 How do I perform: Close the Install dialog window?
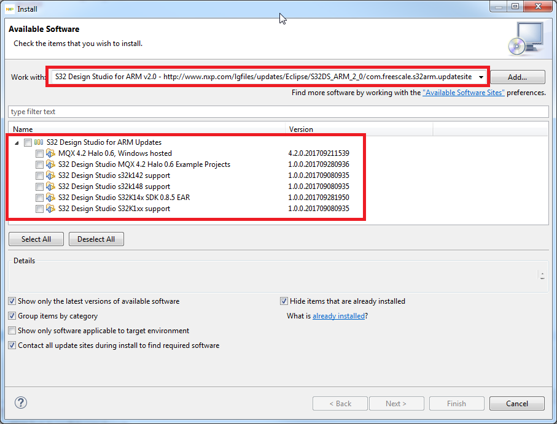[539, 6]
